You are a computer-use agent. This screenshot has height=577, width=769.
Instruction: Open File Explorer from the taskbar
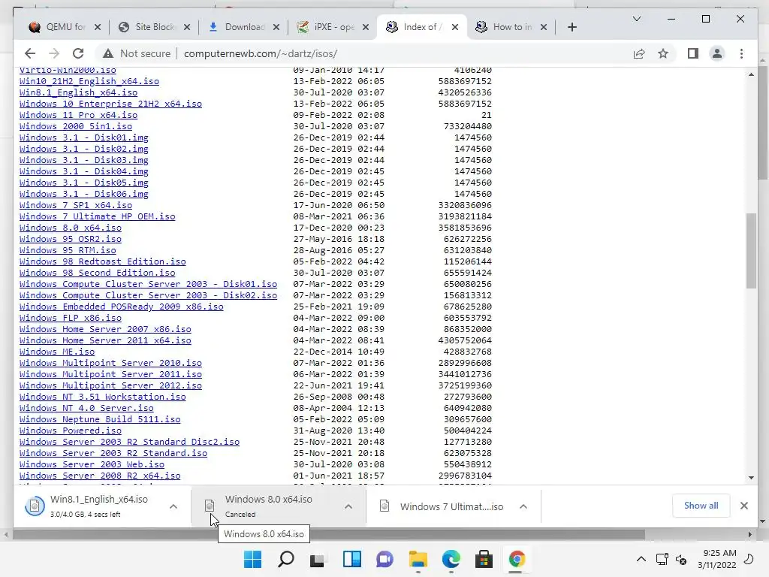tap(418, 559)
